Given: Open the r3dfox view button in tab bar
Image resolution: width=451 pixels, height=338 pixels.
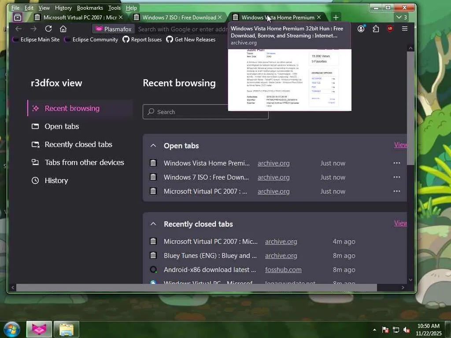Looking at the screenshot, I should tap(18, 18).
